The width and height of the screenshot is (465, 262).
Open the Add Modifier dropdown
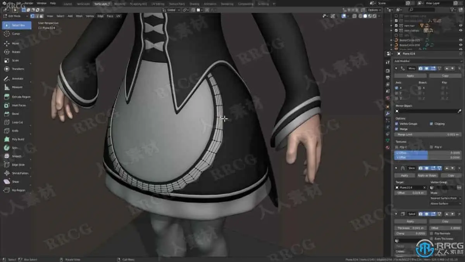428,61
